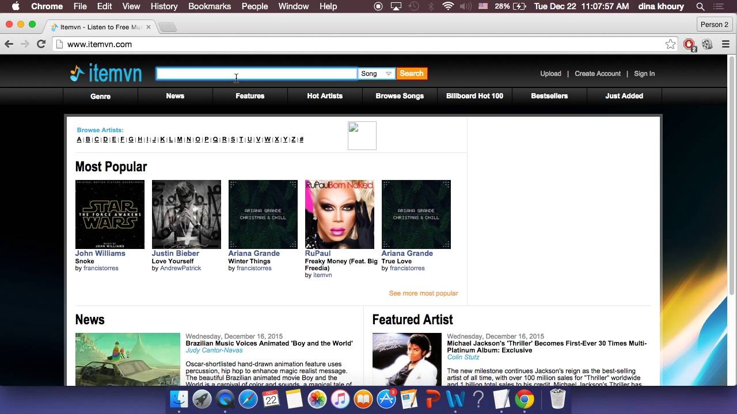Open the Chrome hamburger menu
The height and width of the screenshot is (414, 737).
[x=725, y=44]
